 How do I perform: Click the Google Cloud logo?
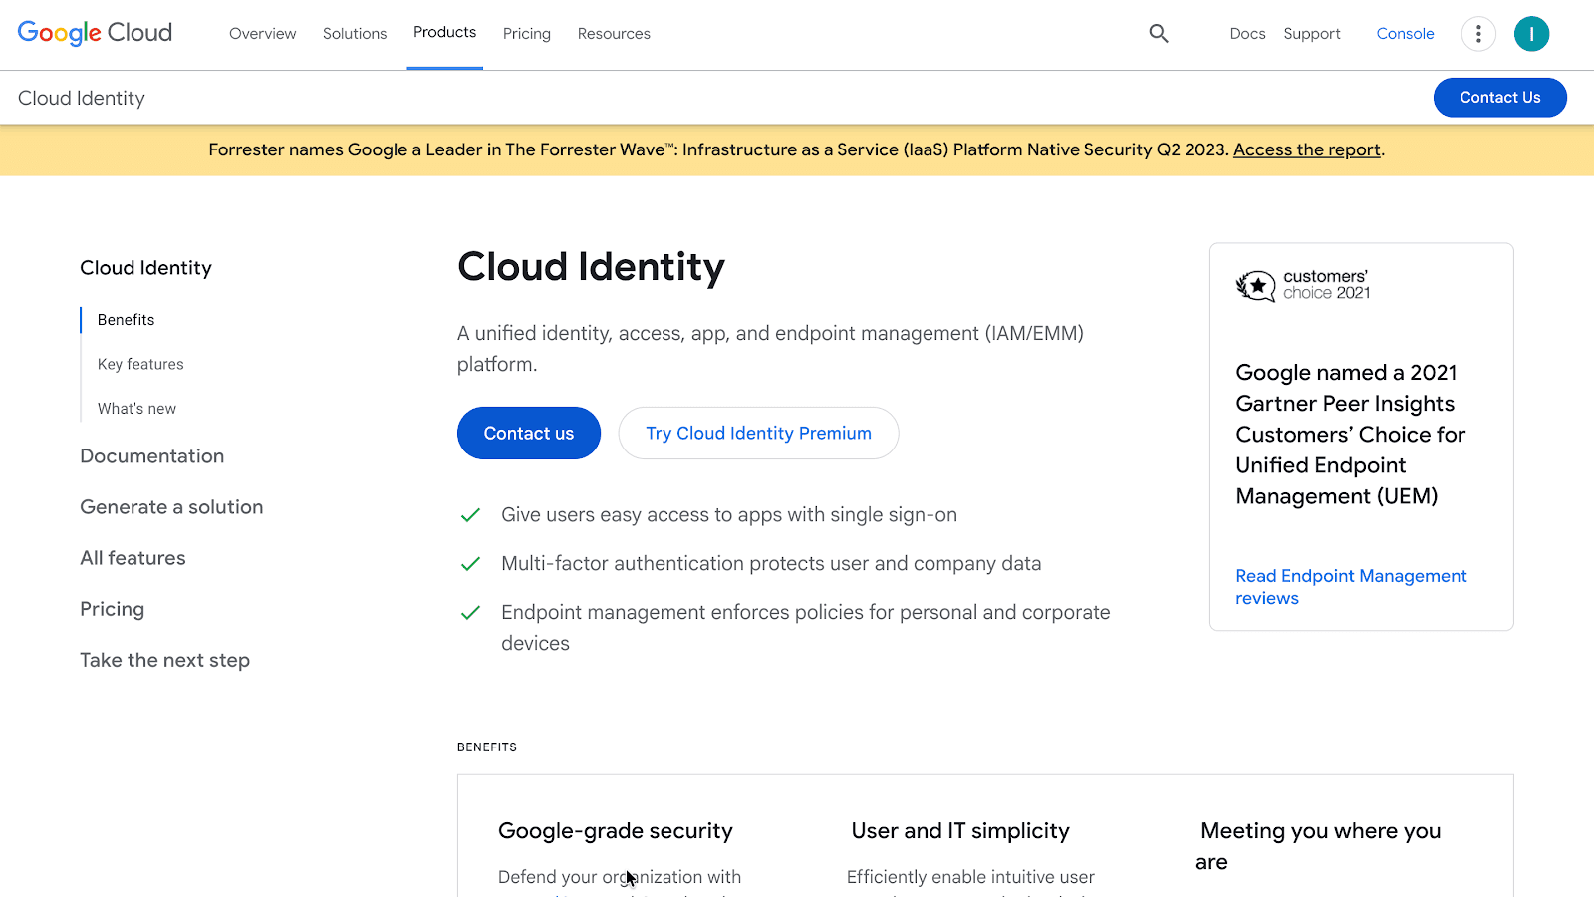(x=95, y=33)
